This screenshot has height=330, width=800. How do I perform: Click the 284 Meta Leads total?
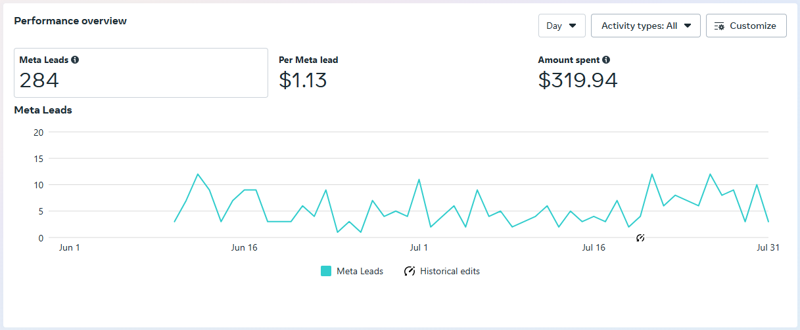point(39,80)
